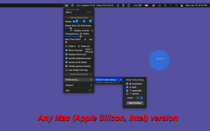210x131 pixels.
Task: Enable Use Global Hot Key checkbox
Action: pos(66,70)
